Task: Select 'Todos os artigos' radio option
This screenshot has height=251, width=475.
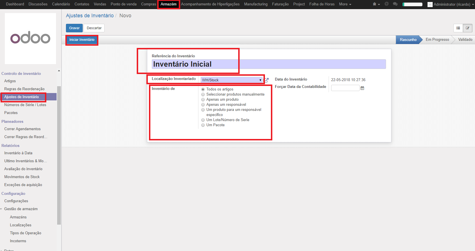Action: pyautogui.click(x=203, y=89)
